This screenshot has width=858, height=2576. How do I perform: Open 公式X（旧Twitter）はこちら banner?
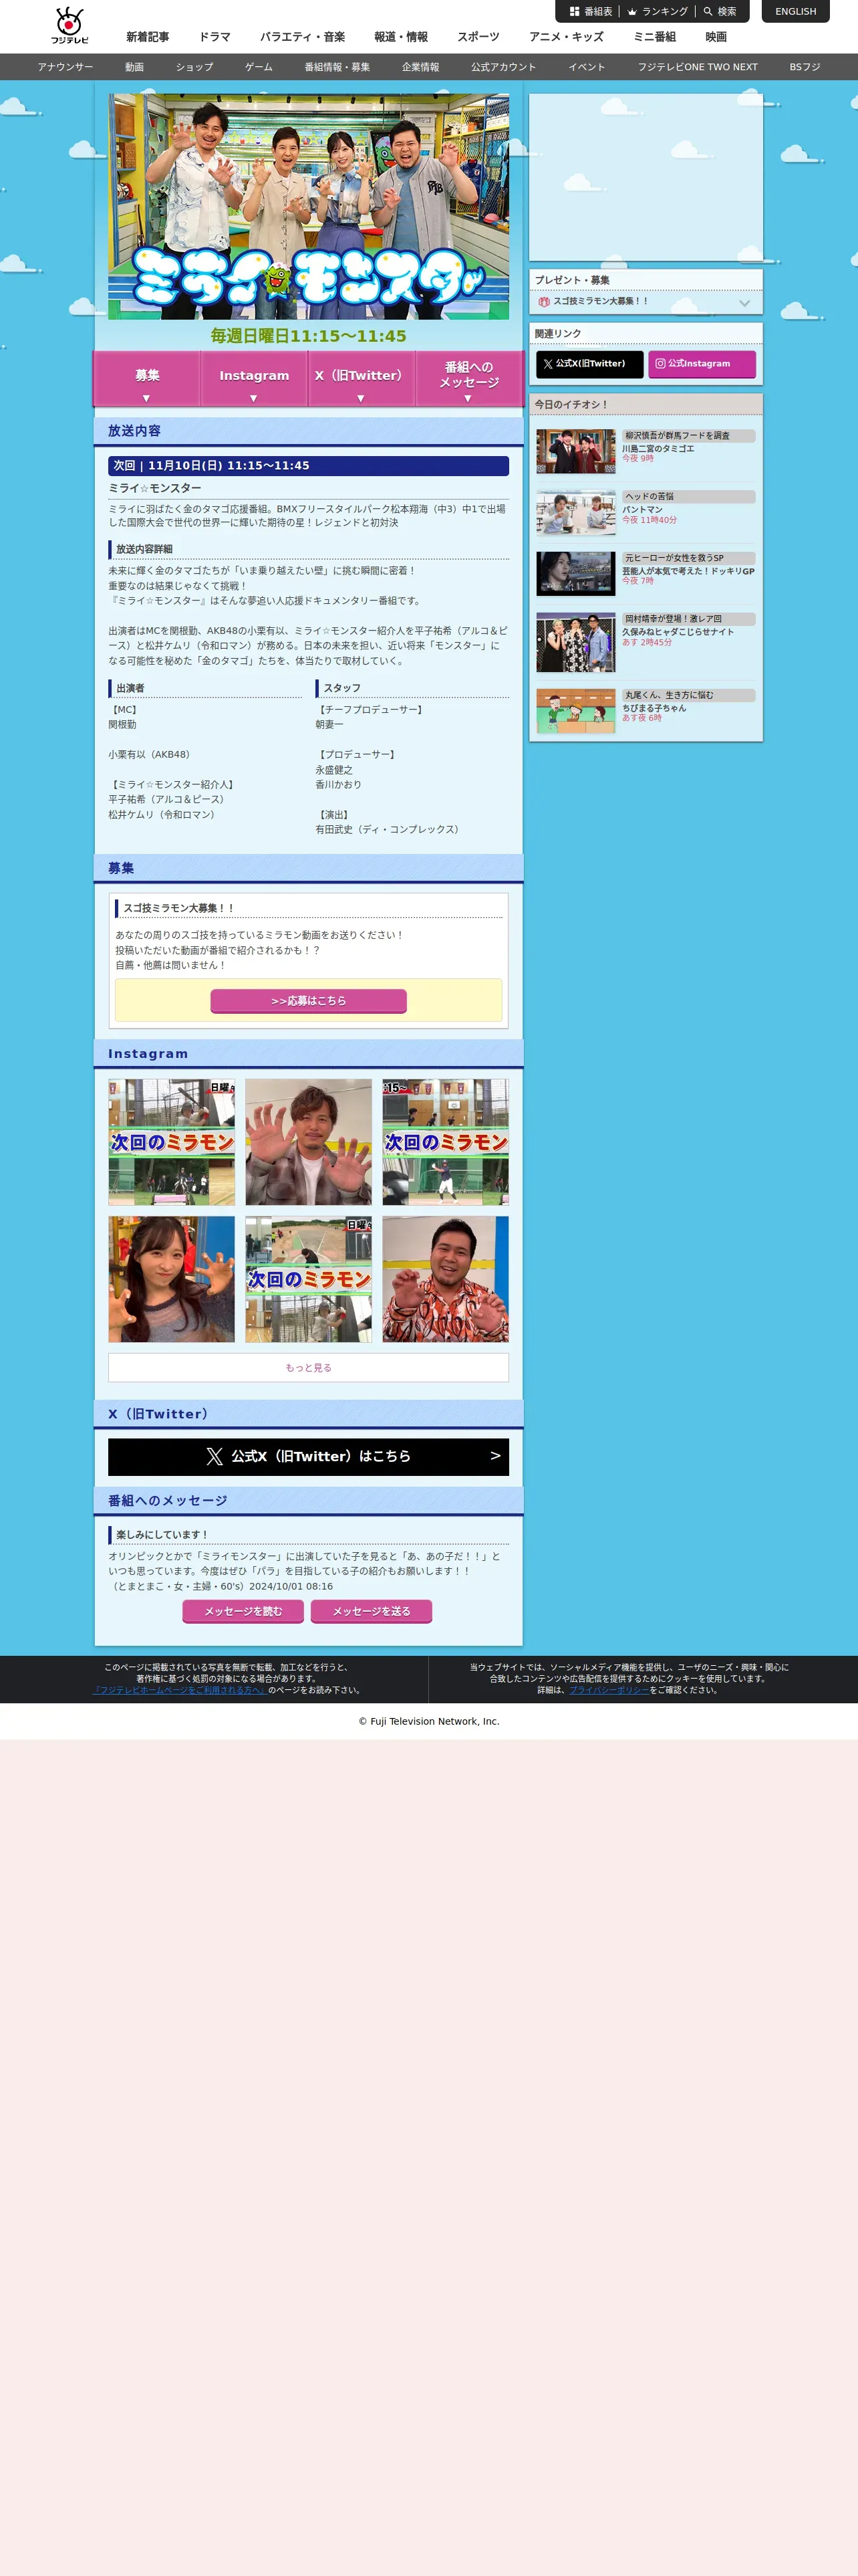[309, 1457]
